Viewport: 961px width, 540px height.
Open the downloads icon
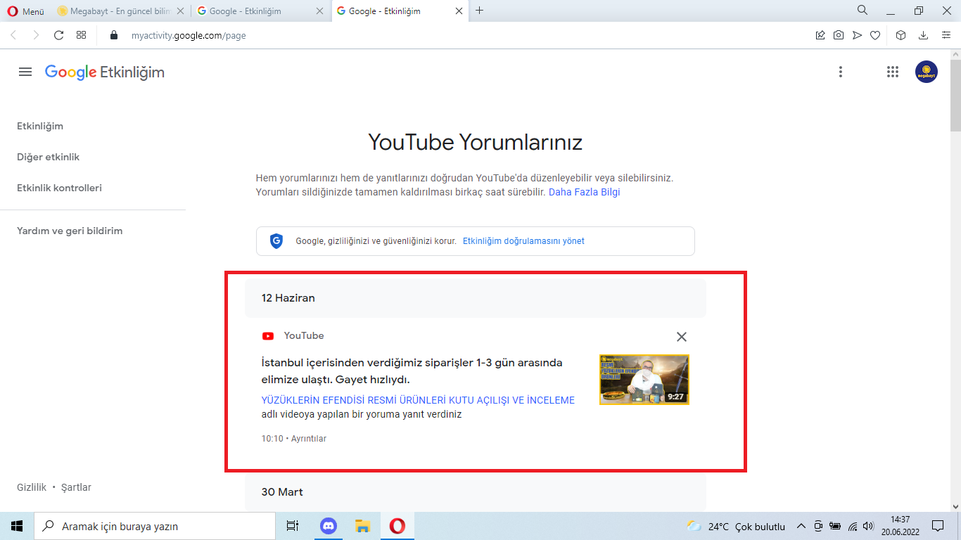924,34
